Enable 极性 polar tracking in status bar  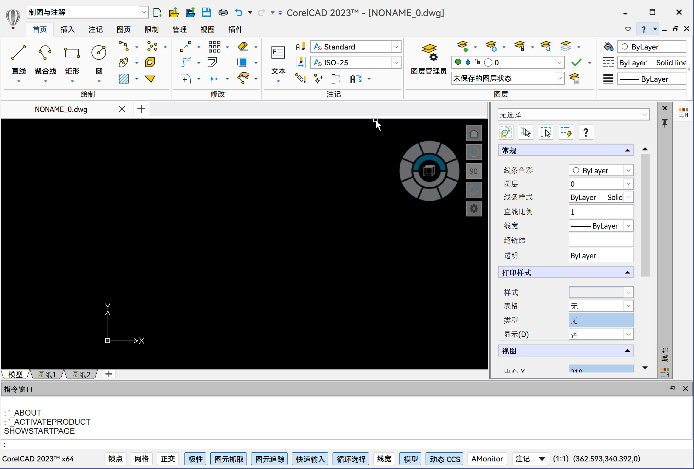pyautogui.click(x=195, y=459)
